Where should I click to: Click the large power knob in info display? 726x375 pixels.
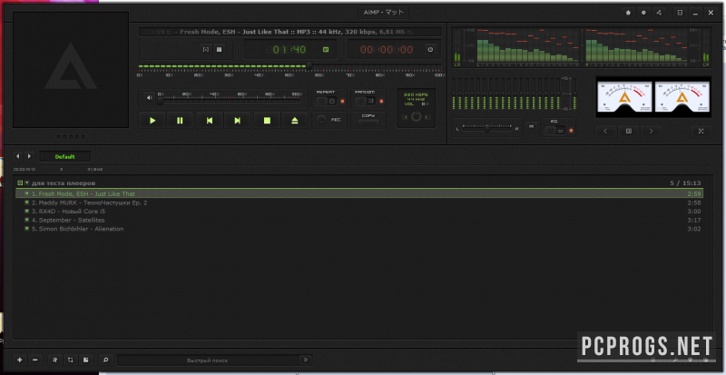click(x=416, y=116)
